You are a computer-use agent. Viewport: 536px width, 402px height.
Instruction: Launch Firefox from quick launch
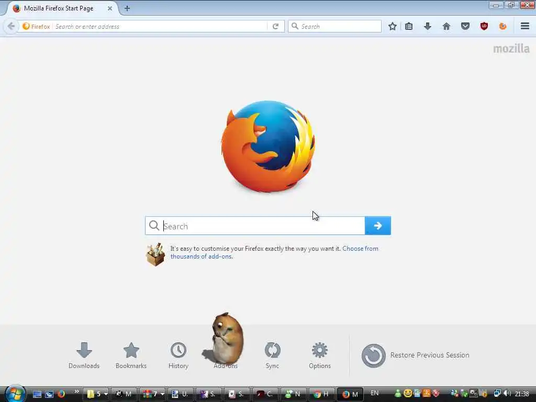(62, 394)
